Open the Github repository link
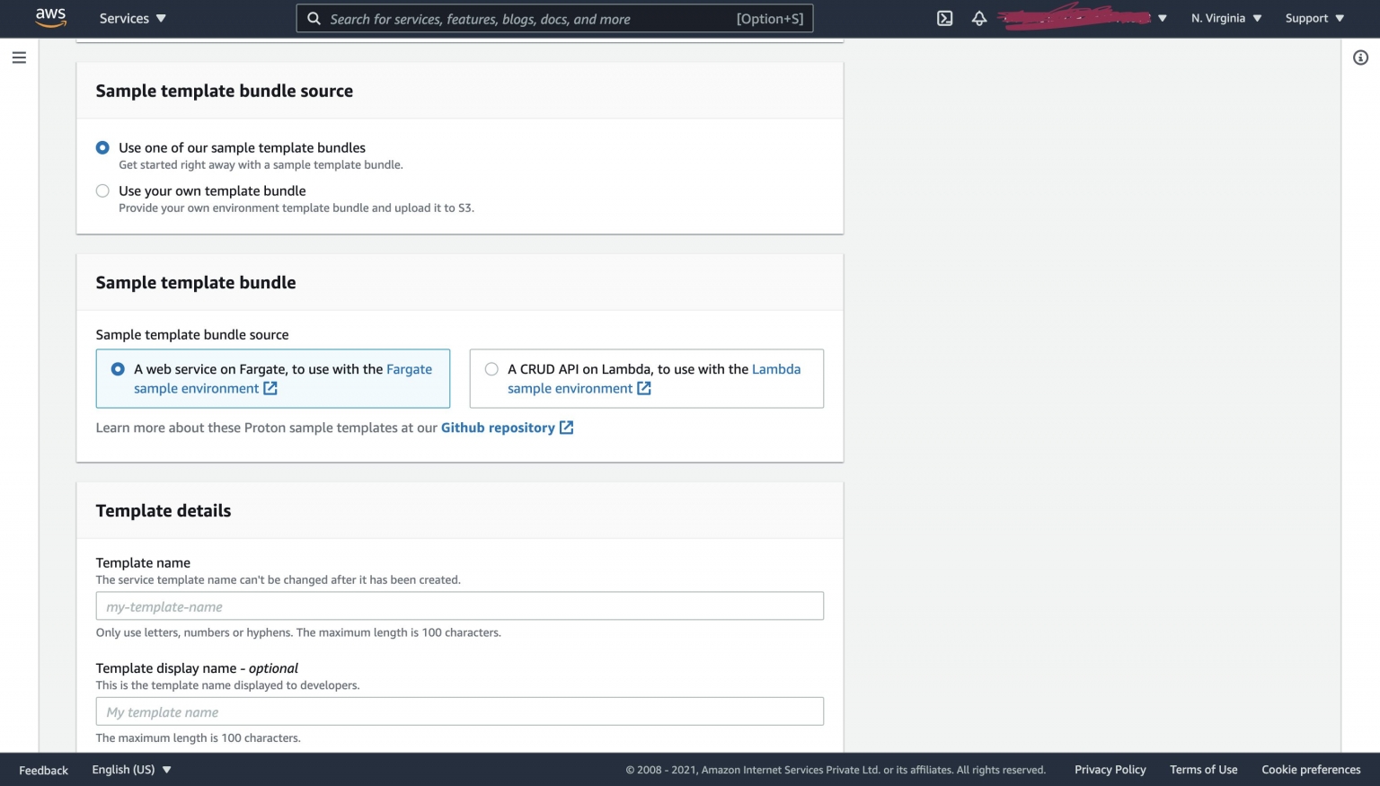The height and width of the screenshot is (786, 1380). click(x=497, y=428)
